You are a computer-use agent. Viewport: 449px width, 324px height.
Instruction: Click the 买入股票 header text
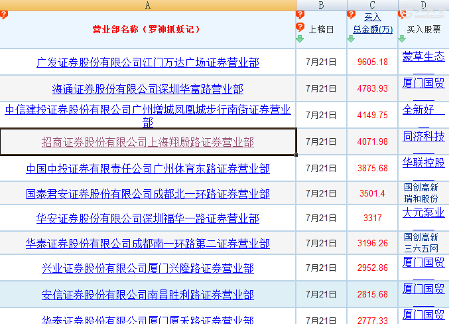click(x=424, y=29)
